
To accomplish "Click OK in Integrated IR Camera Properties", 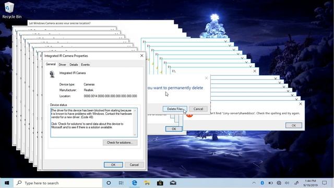I will [113, 165].
